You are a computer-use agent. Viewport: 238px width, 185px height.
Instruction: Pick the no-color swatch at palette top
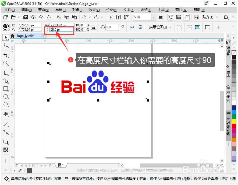click(234, 53)
